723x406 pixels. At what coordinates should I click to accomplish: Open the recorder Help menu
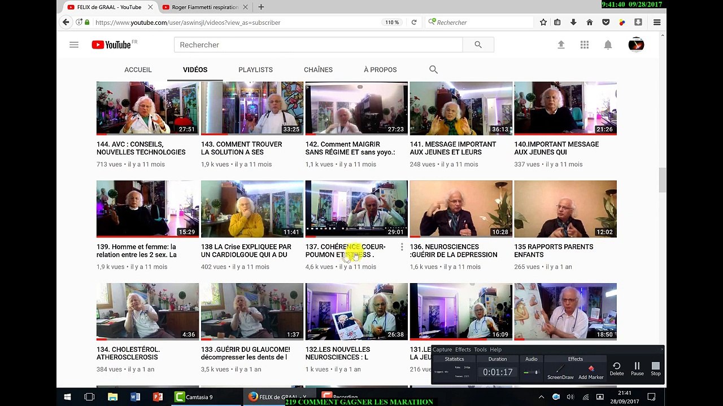tap(495, 350)
